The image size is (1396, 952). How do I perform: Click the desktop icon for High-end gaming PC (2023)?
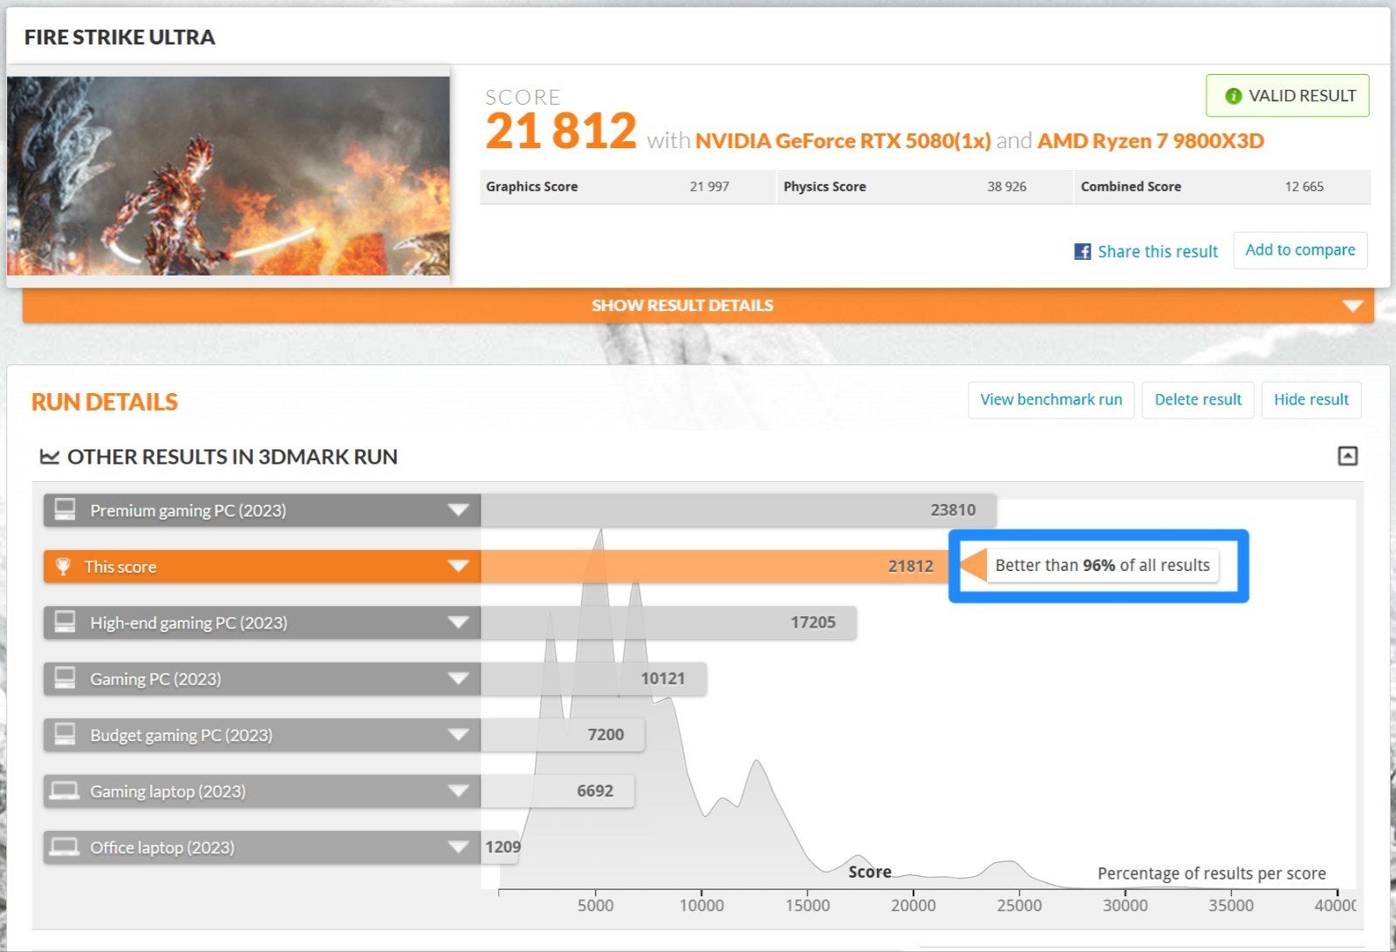tap(65, 622)
